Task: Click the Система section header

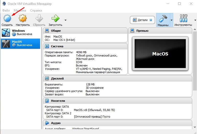Action: (x=57, y=46)
